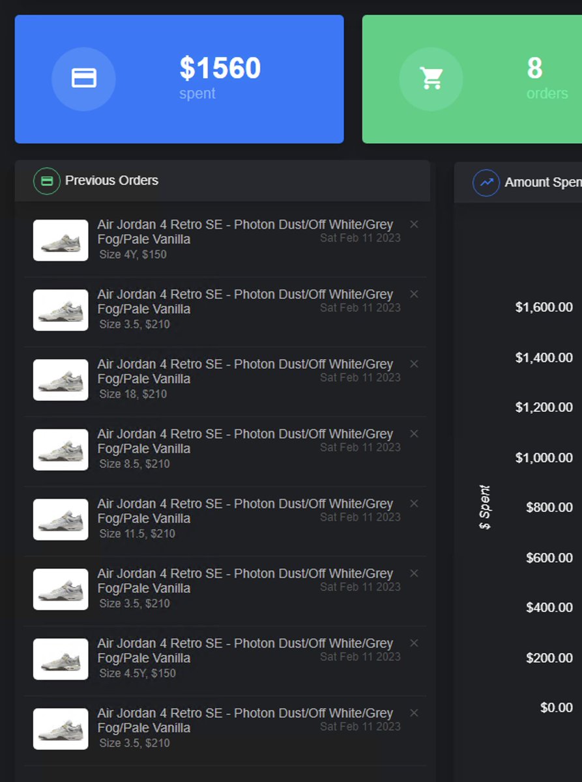Click 'Size 11.5, $210' order details
The width and height of the screenshot is (582, 782).
137,534
